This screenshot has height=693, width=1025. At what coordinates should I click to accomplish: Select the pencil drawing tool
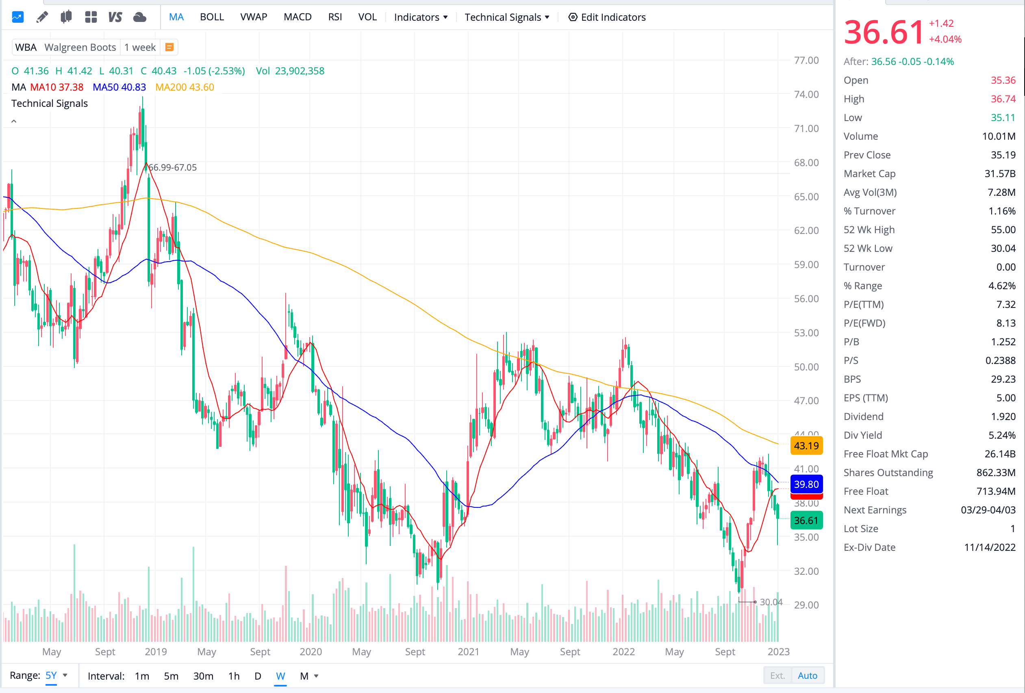pos(42,17)
